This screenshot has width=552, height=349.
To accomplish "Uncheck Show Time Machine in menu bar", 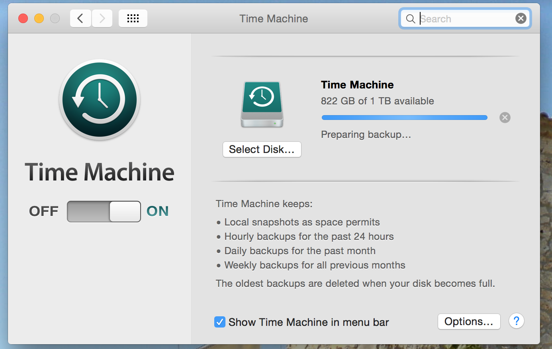I will (220, 322).
